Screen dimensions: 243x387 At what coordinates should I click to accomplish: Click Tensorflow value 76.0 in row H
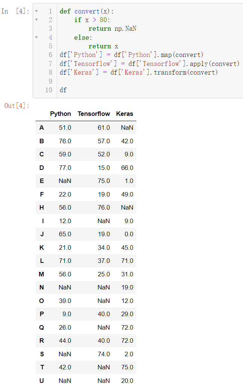coord(104,208)
